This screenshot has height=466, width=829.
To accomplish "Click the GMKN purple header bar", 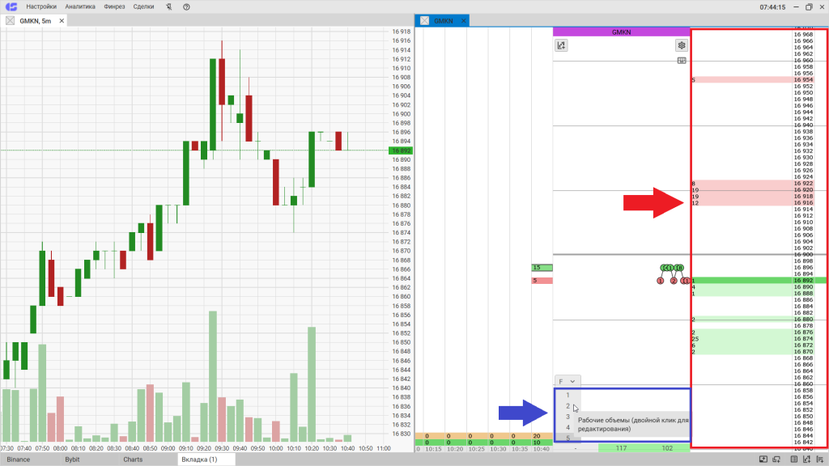I will tap(621, 32).
